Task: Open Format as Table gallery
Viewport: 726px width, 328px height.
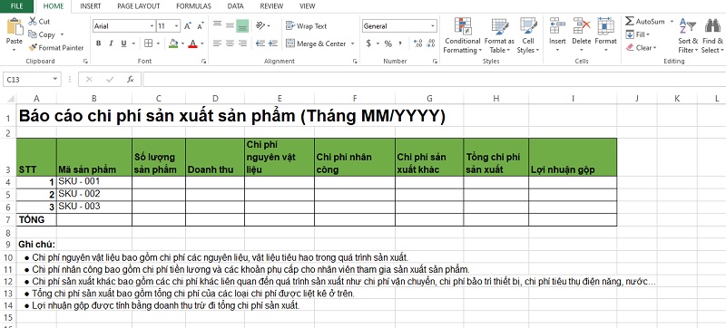Action: pos(499,36)
